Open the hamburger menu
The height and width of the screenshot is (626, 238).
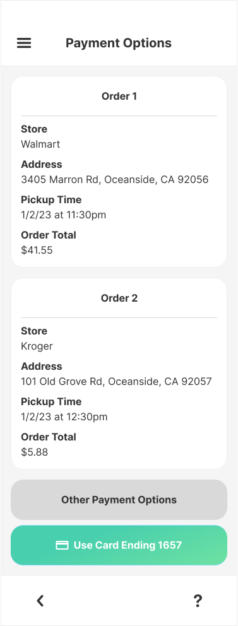(24, 43)
